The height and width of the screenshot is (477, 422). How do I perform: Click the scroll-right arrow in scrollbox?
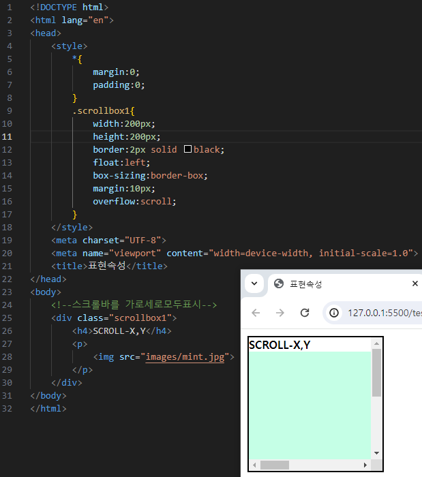pyautogui.click(x=365, y=465)
